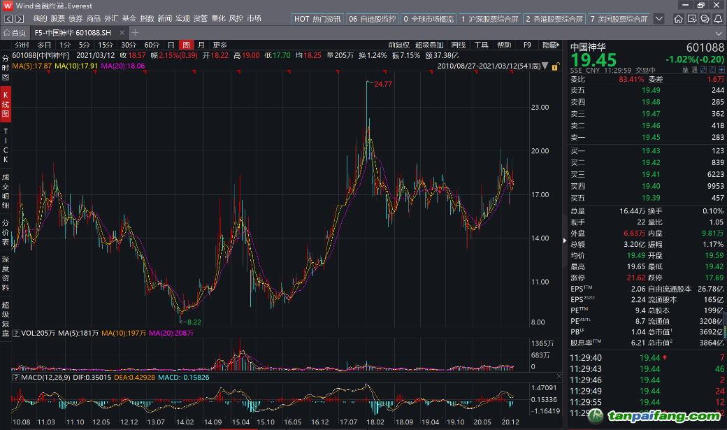The image size is (727, 430).
Task: Click the Wind terminal logo icon
Action: [8, 6]
